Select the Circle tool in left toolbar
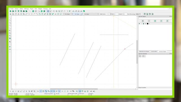Viewport: 181px width, 102px height. [10, 20]
